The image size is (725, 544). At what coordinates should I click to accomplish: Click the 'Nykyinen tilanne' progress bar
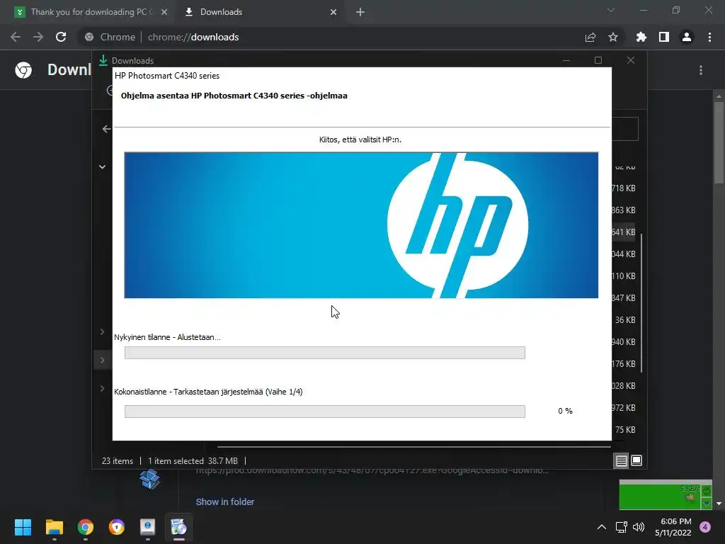[x=324, y=353]
